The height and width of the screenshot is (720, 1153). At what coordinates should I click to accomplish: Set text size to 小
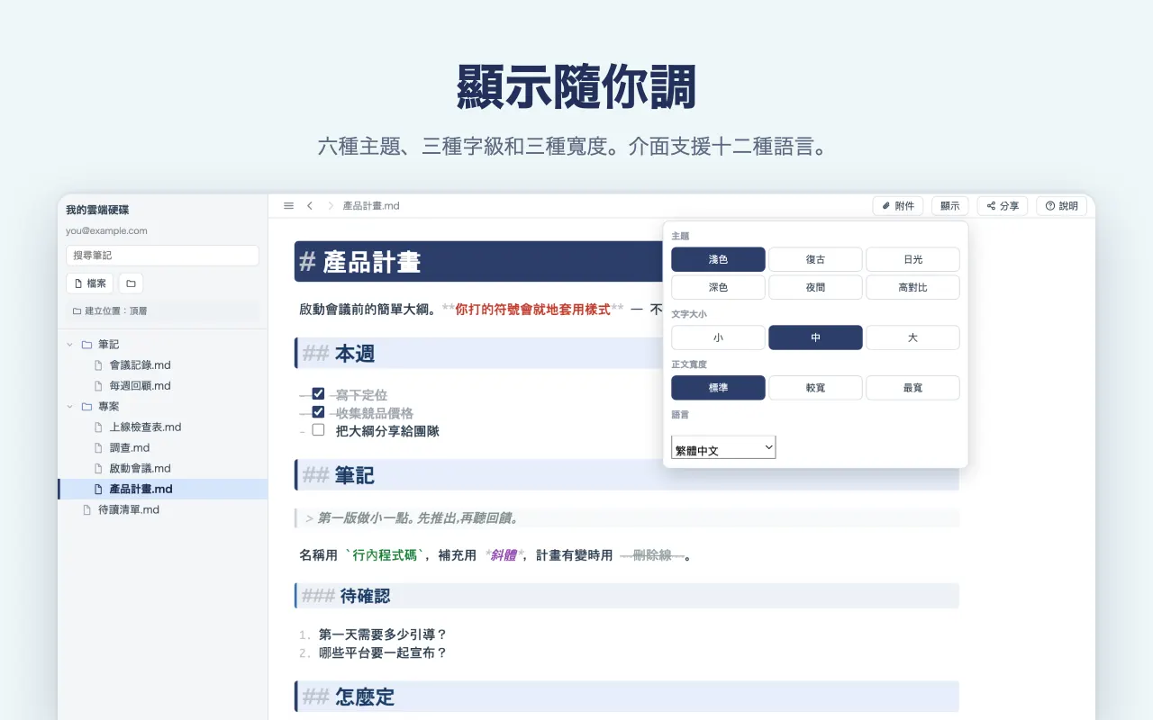[718, 337]
